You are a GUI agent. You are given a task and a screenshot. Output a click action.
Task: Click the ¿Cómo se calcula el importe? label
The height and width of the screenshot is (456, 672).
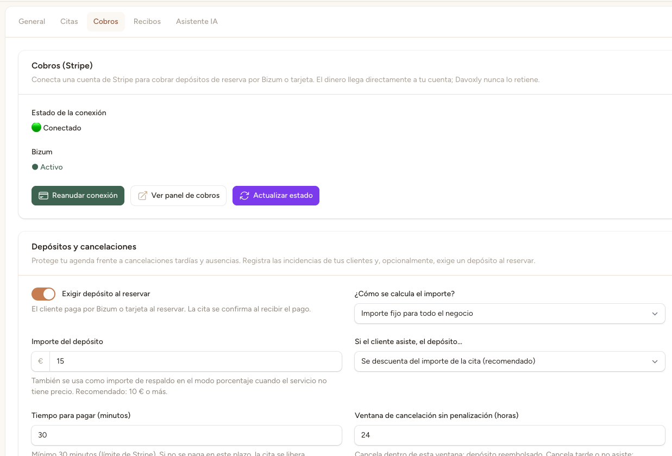[x=405, y=294]
